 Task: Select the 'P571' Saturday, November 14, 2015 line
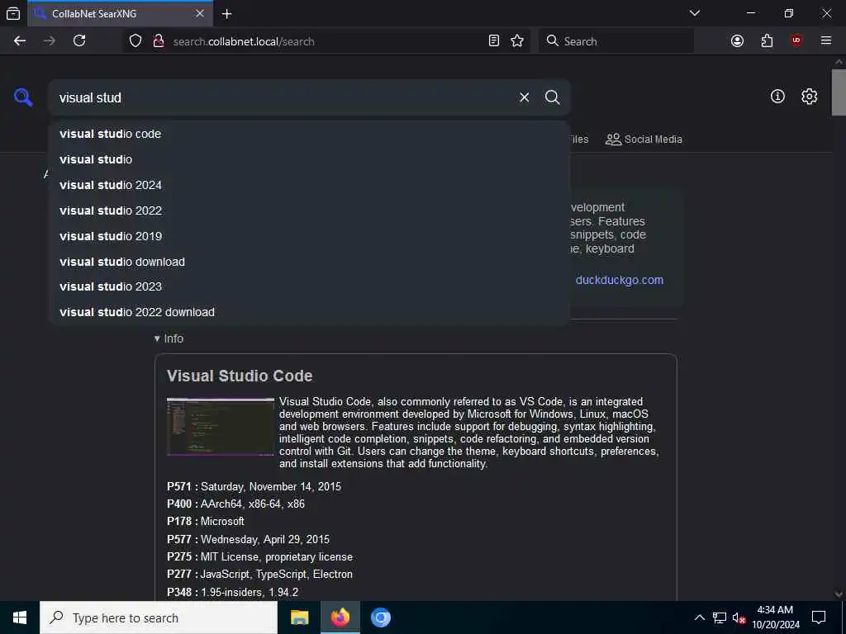click(x=254, y=486)
